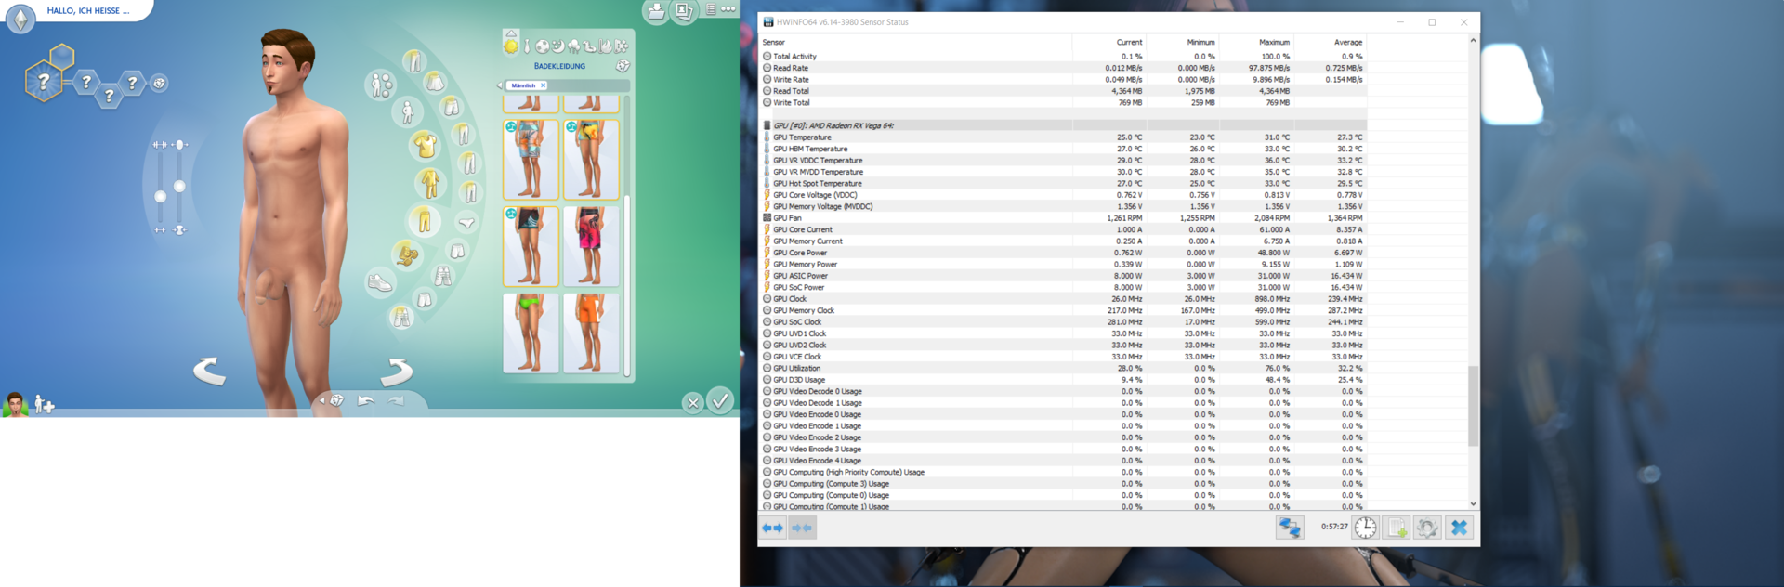This screenshot has height=587, width=1784.
Task: Click the 'GPU Utilization' sensor row
Action: pos(1065,368)
